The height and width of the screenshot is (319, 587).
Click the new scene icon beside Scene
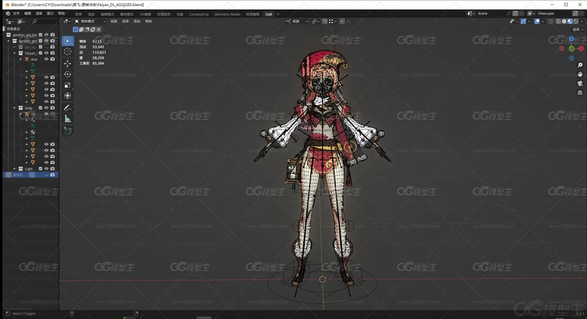pyautogui.click(x=515, y=13)
